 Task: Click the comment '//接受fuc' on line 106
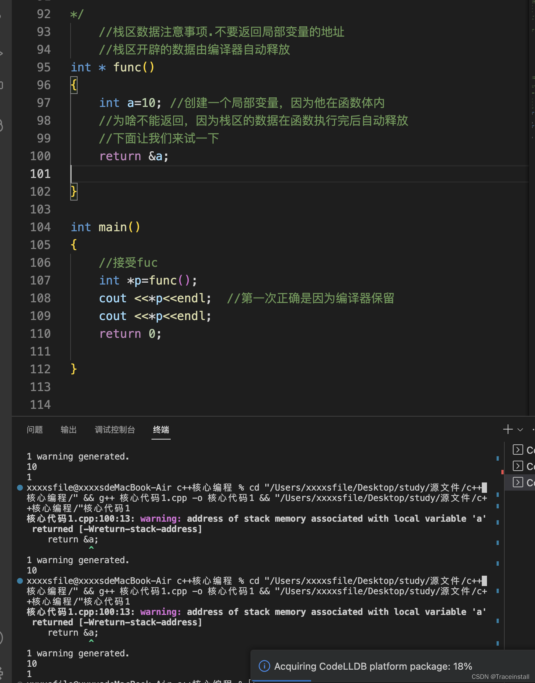click(x=128, y=263)
